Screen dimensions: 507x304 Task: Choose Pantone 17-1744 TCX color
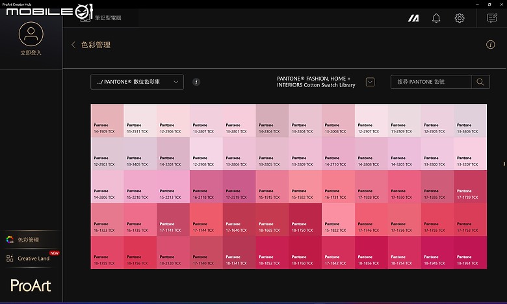click(206, 220)
